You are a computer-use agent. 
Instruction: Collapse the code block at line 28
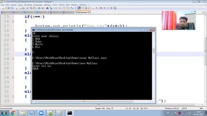[x=13, y=77]
